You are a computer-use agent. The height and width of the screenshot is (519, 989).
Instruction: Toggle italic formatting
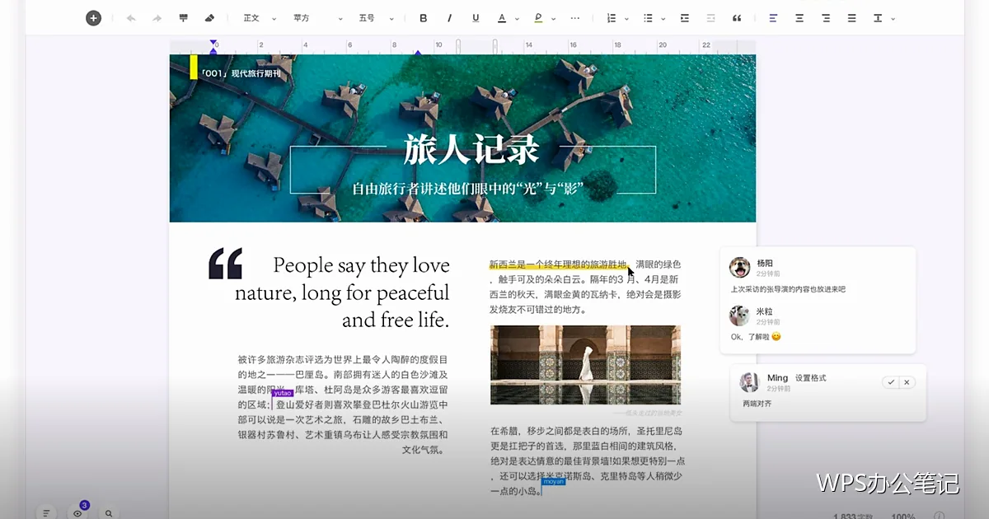449,18
